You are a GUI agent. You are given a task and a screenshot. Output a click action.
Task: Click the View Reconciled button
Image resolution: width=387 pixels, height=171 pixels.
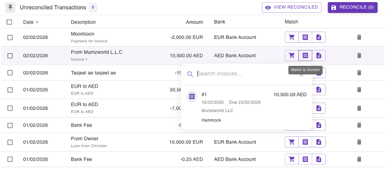[x=292, y=7]
